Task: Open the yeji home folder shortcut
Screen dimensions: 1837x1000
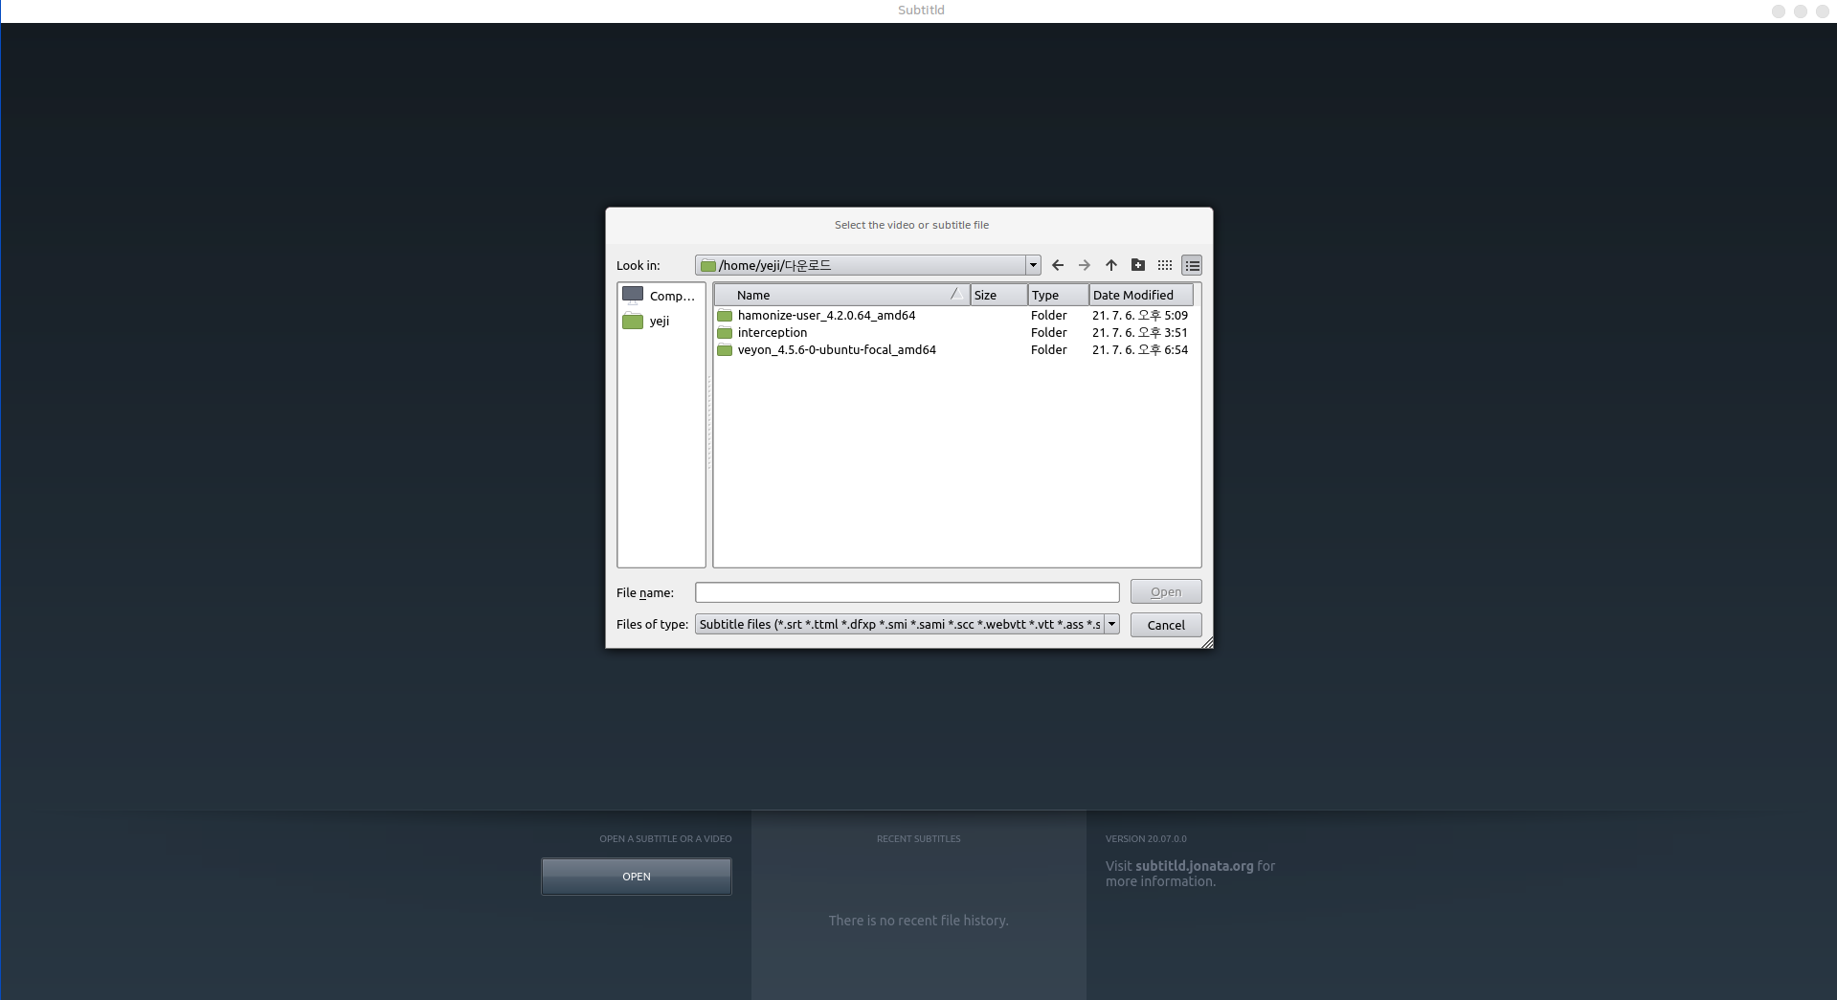Action: [659, 322]
